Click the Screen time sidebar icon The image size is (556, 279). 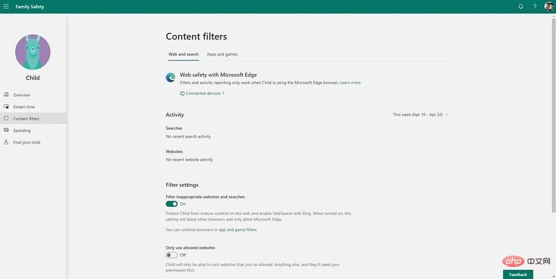[7, 107]
